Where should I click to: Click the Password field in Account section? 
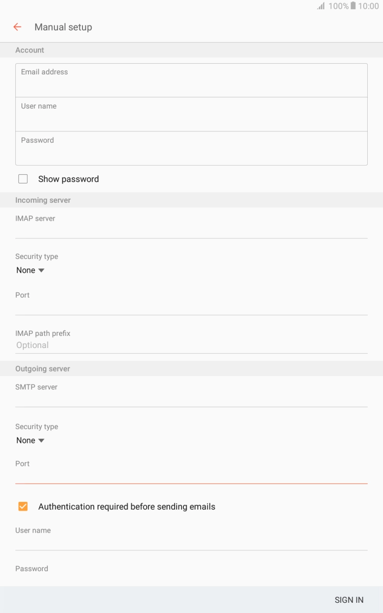tap(191, 148)
